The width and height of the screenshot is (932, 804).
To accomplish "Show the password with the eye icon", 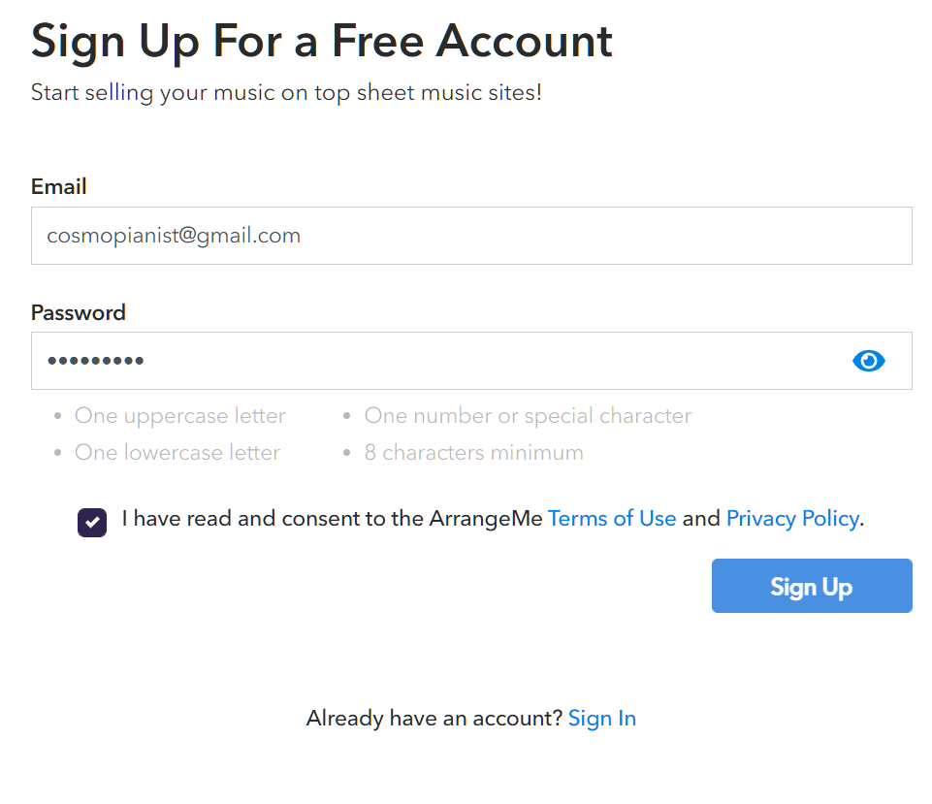I will 868,361.
